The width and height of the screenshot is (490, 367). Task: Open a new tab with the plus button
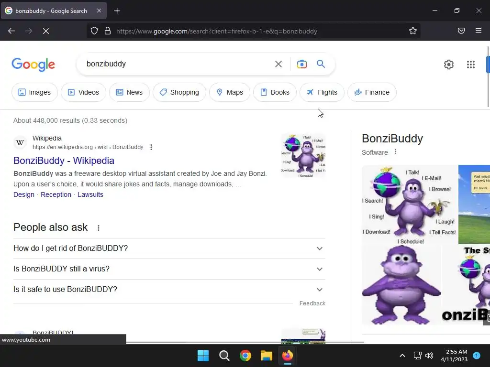pyautogui.click(x=117, y=11)
